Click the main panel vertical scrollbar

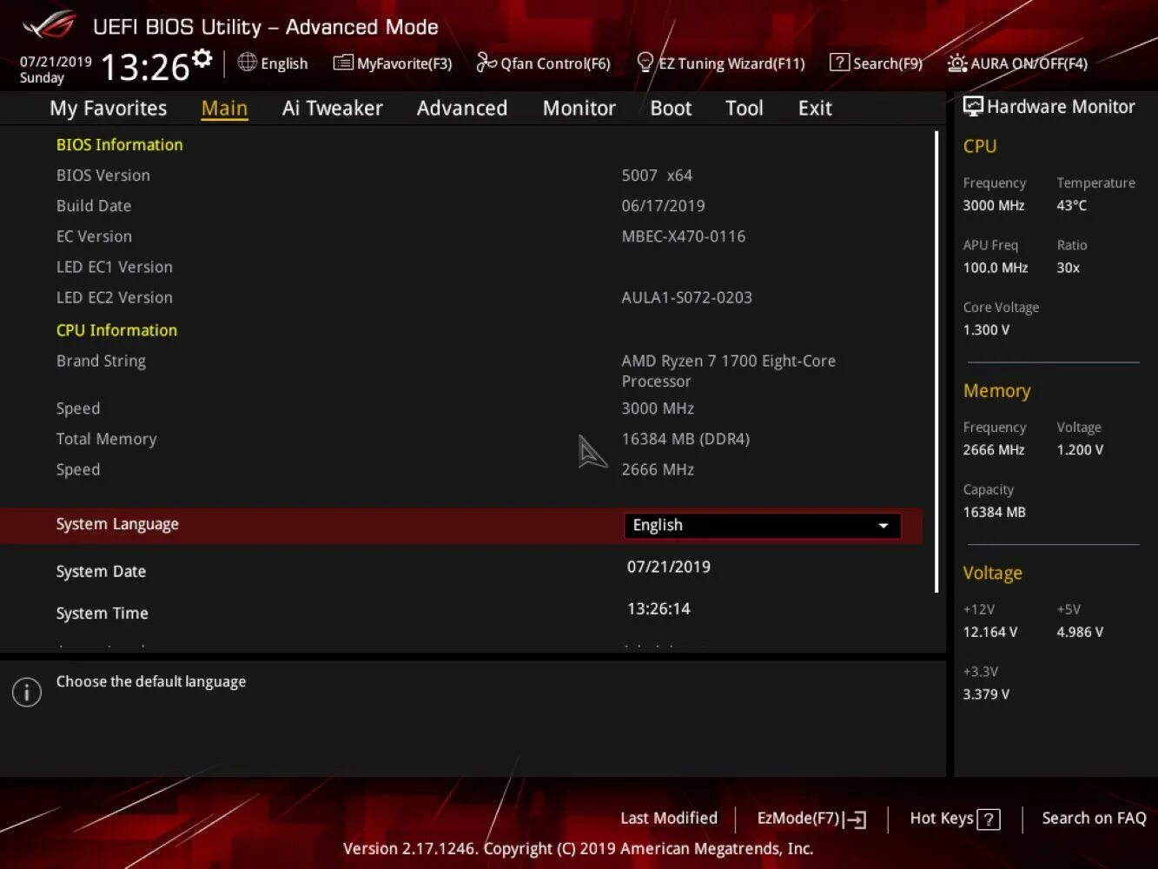pos(936,362)
